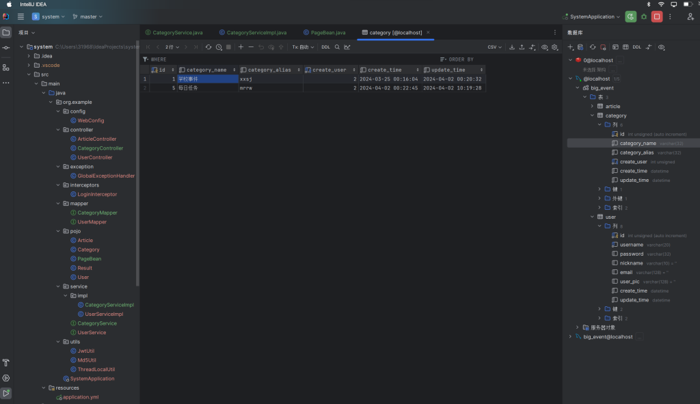Click the Debug bug icon
The image size is (700, 404).
pyautogui.click(x=643, y=16)
